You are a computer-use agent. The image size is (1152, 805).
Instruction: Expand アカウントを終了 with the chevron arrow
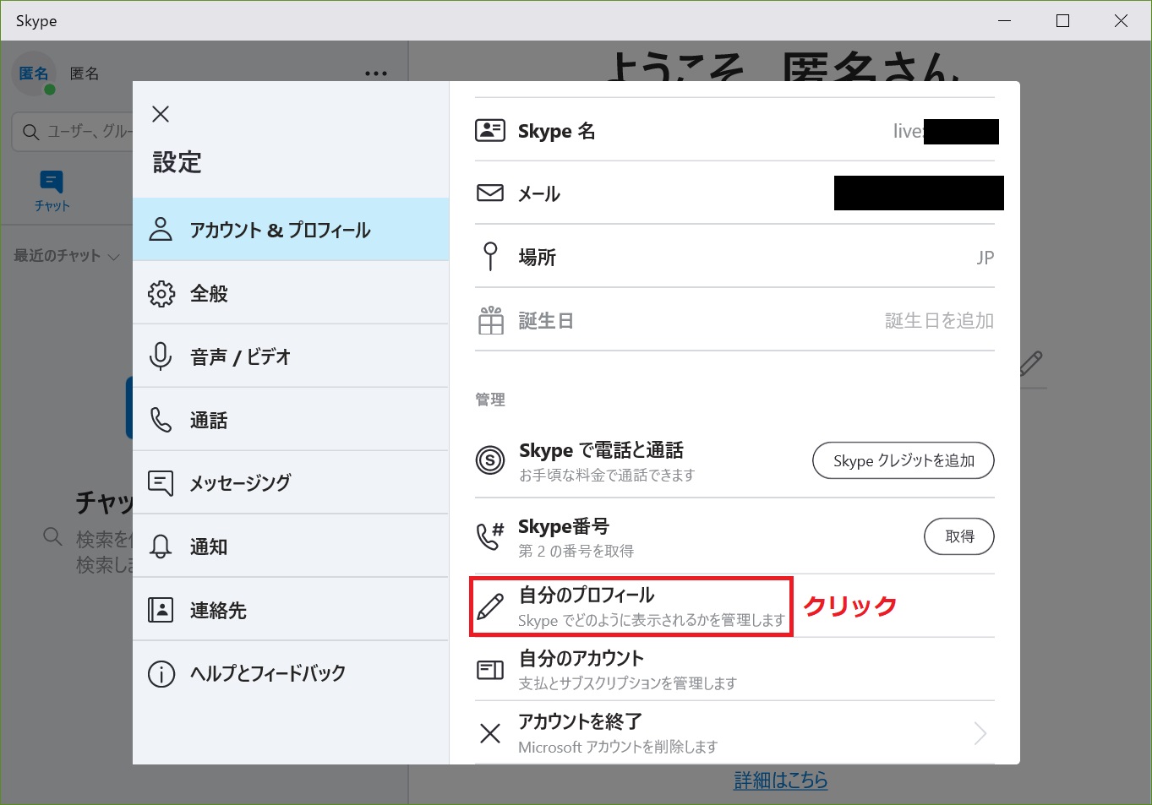980,733
